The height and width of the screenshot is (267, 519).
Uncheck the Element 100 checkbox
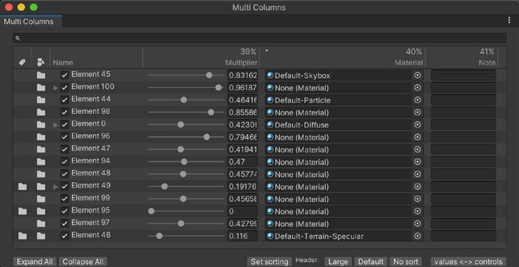tap(65, 88)
